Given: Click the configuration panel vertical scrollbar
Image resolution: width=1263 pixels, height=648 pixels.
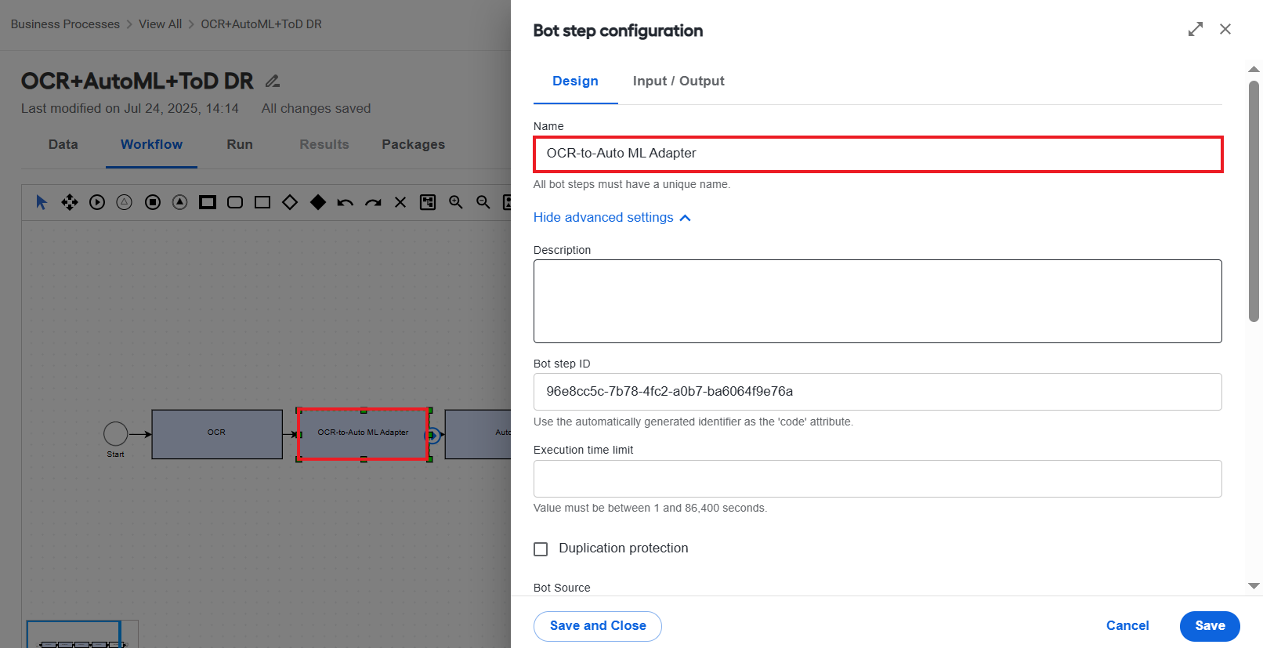Looking at the screenshot, I should 1254,201.
